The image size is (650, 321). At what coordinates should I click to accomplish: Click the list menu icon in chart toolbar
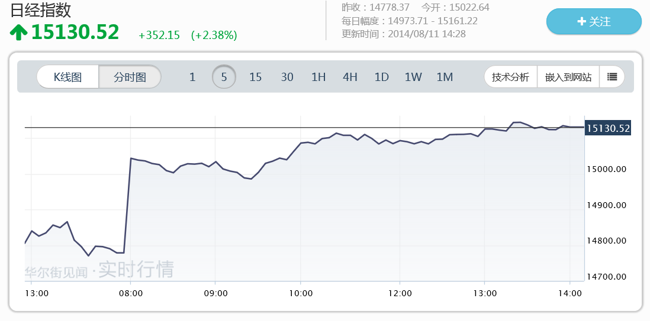(612, 77)
